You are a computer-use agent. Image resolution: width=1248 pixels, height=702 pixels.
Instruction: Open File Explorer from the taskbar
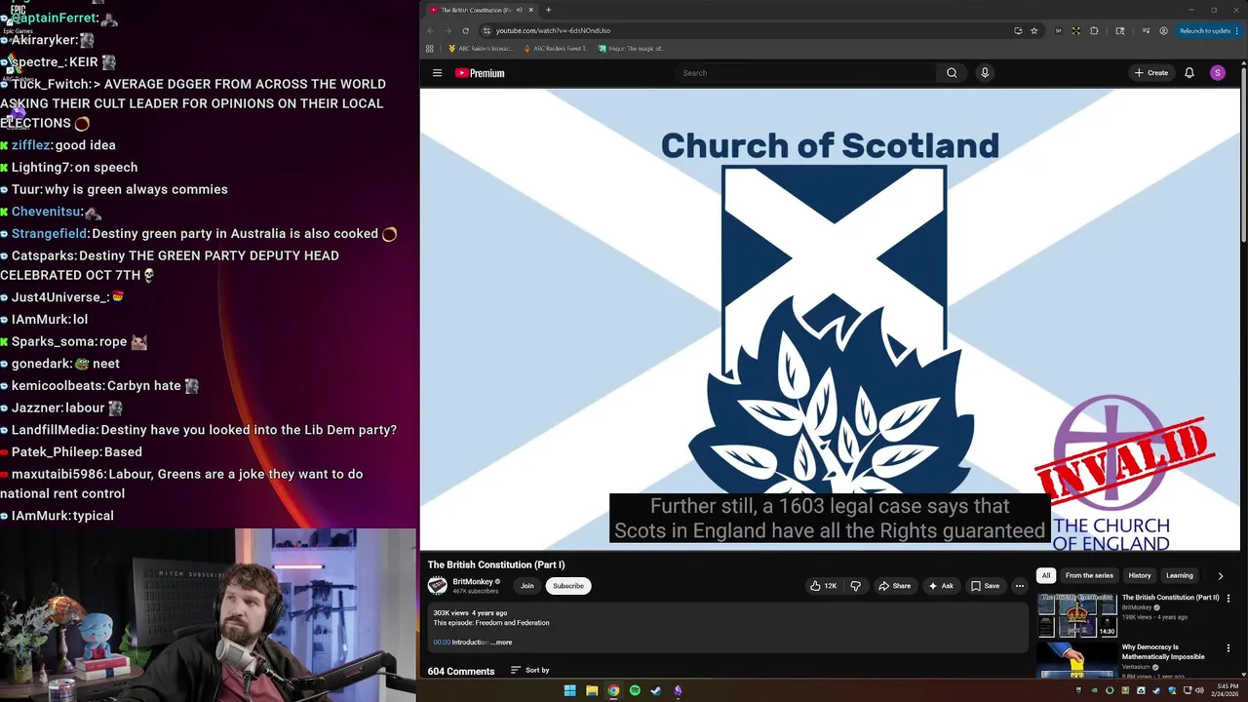pyautogui.click(x=592, y=690)
